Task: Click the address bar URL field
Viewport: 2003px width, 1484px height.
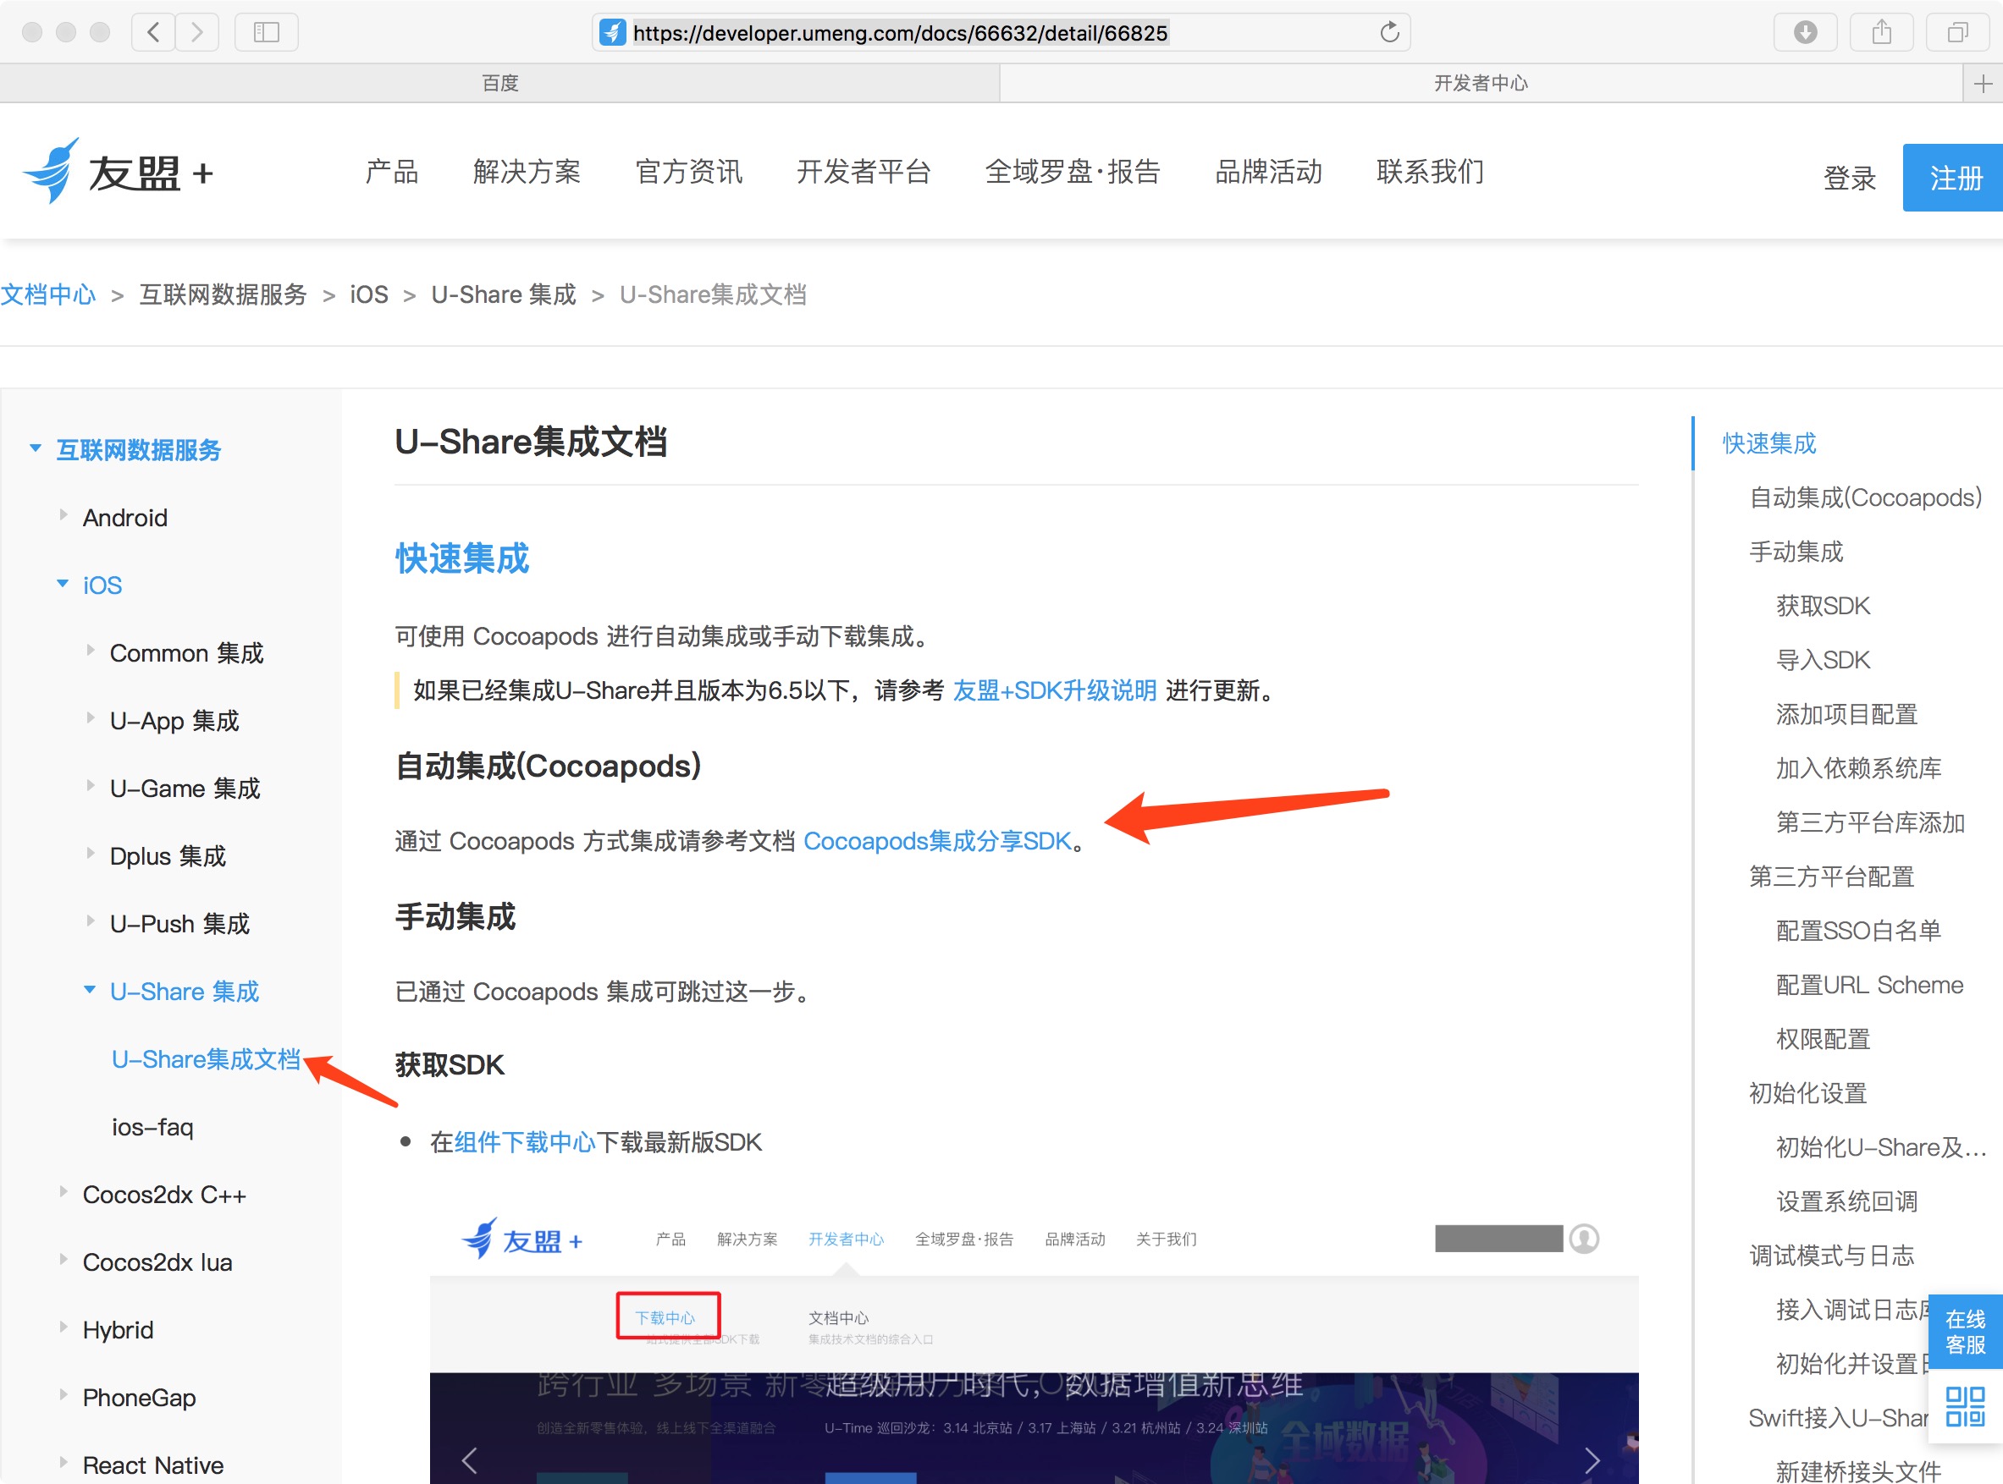Action: coord(1000,32)
